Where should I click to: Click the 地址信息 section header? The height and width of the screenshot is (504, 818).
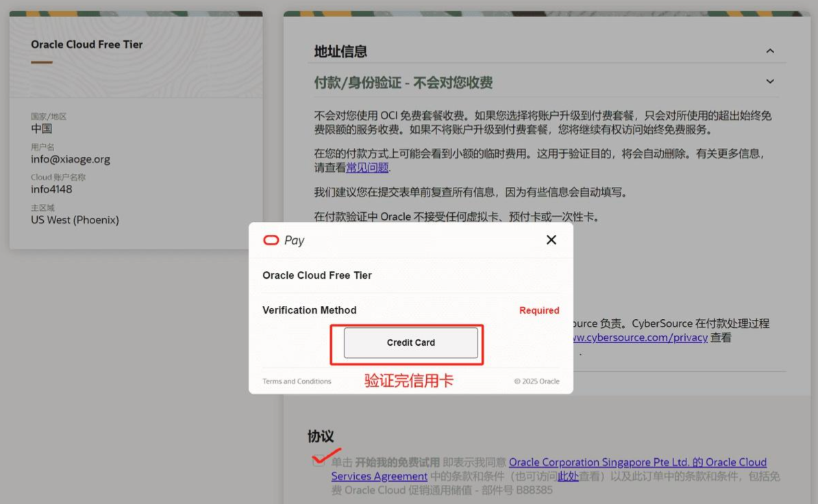pos(340,51)
